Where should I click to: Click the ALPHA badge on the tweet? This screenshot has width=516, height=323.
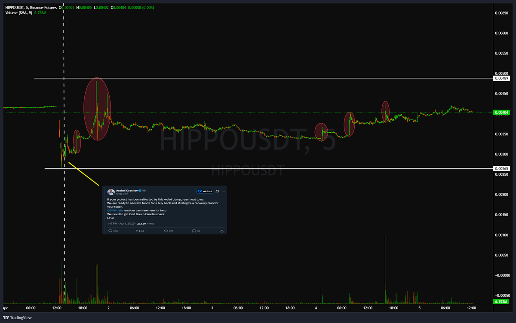[205, 191]
